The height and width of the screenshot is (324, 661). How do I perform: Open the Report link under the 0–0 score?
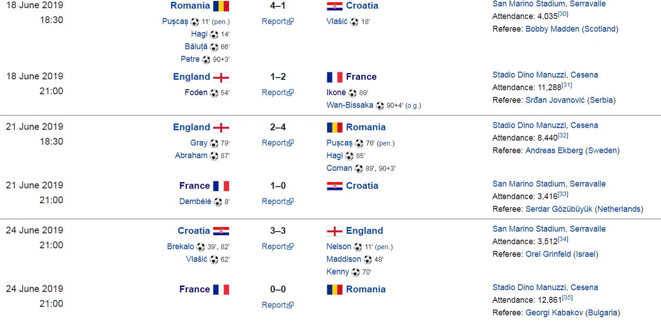click(x=278, y=305)
